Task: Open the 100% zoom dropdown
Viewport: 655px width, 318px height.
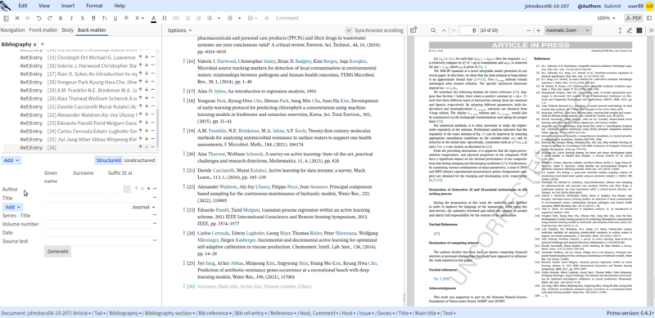Action: click(x=606, y=18)
